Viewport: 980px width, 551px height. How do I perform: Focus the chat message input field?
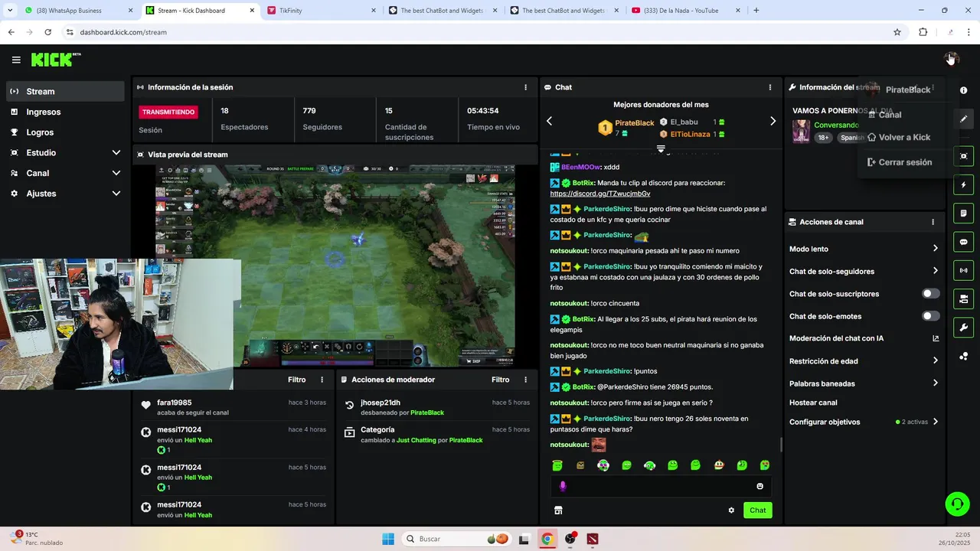coord(661,486)
